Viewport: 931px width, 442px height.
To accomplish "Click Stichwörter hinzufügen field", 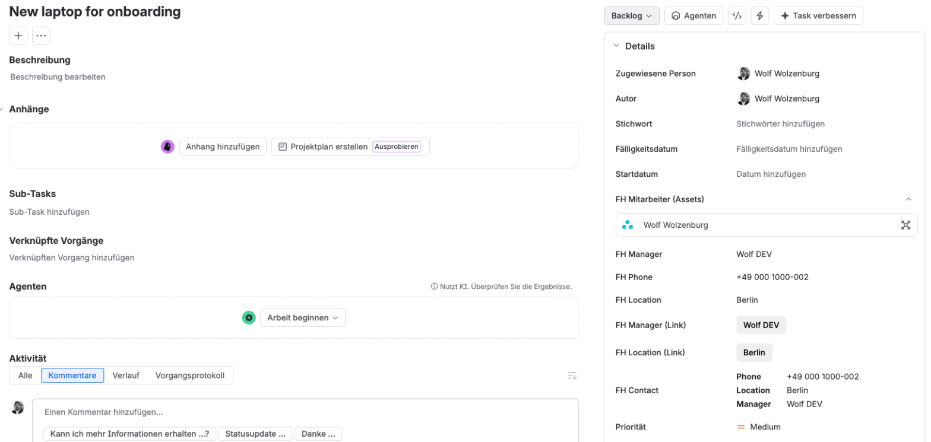I will (x=780, y=124).
